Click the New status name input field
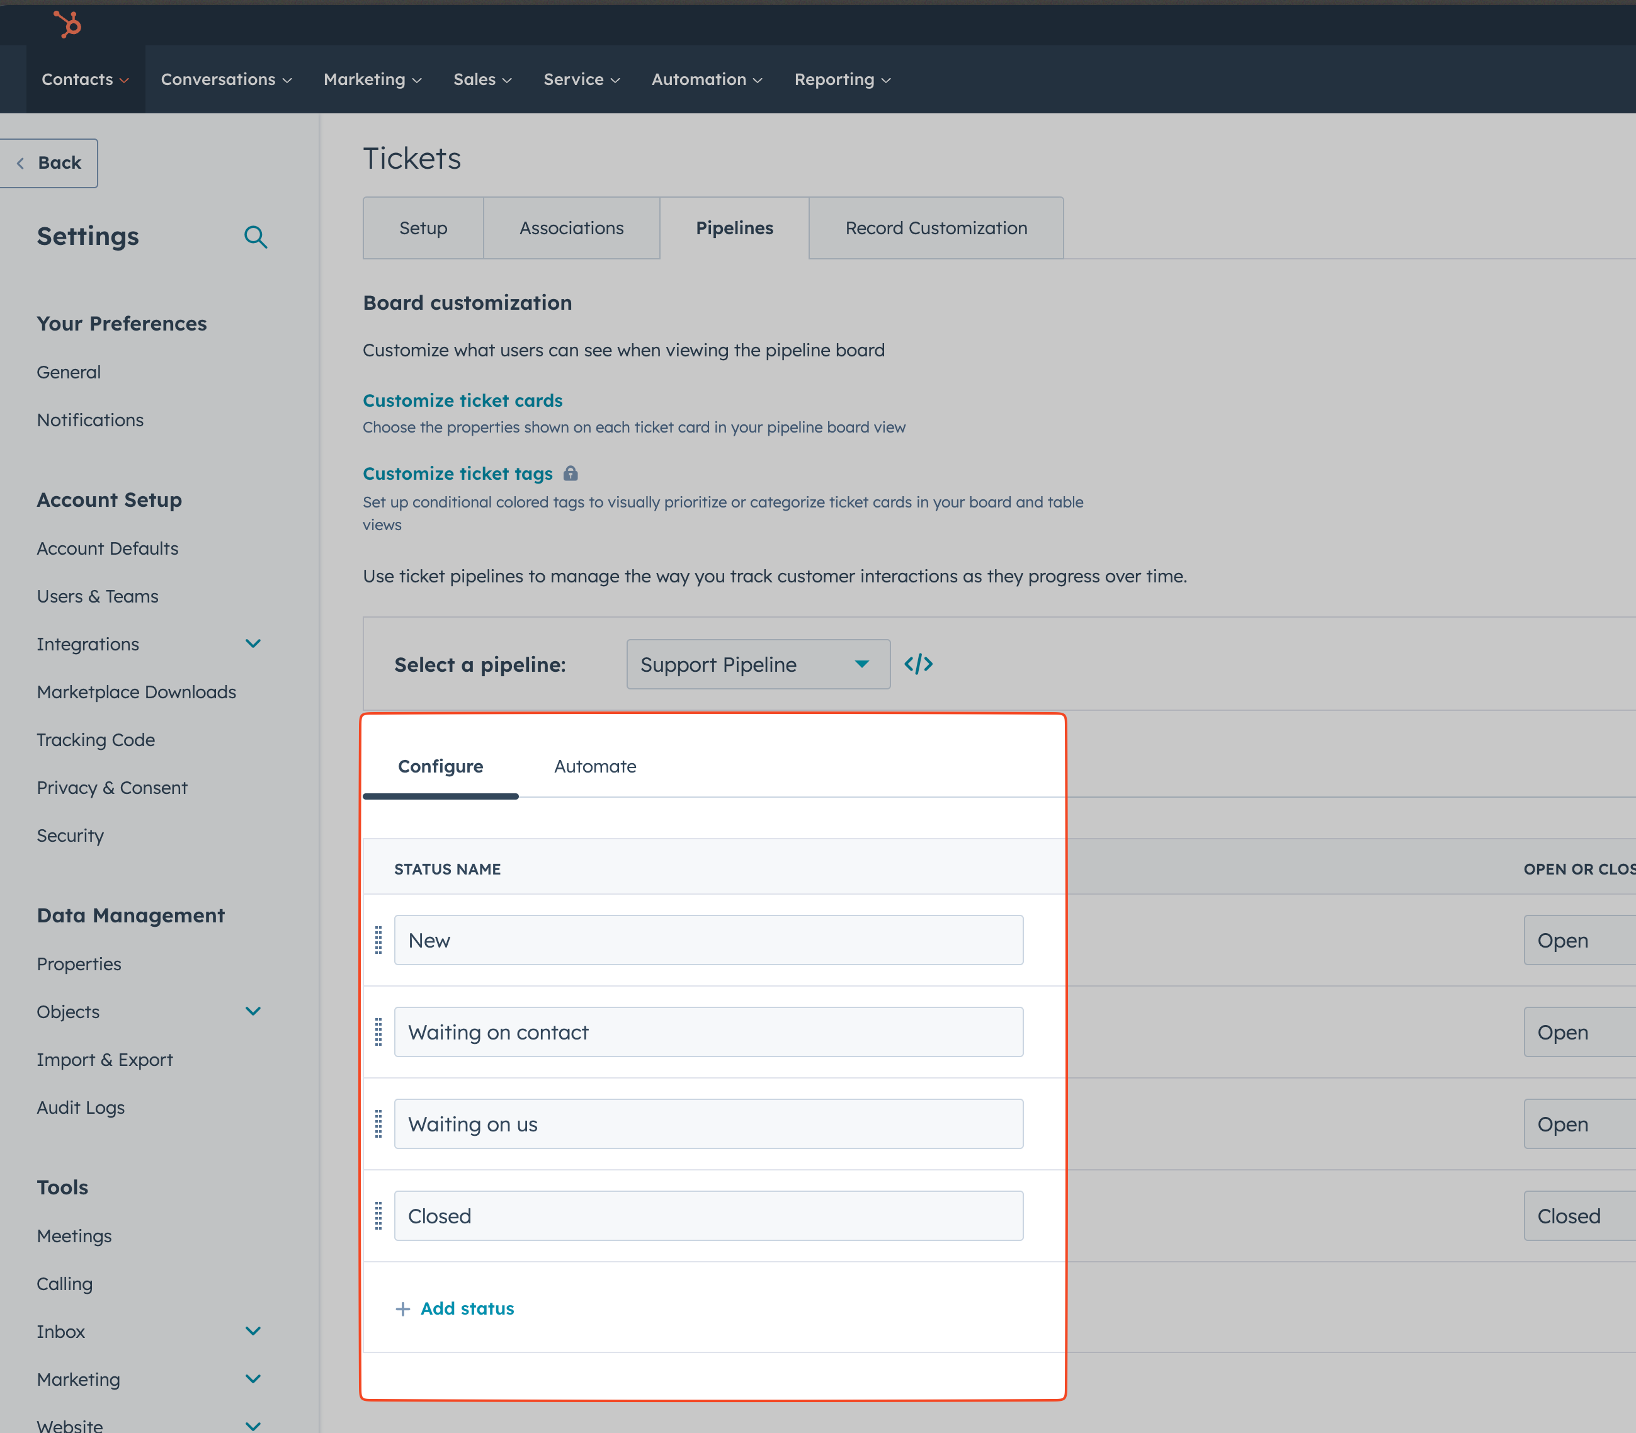 tap(708, 939)
